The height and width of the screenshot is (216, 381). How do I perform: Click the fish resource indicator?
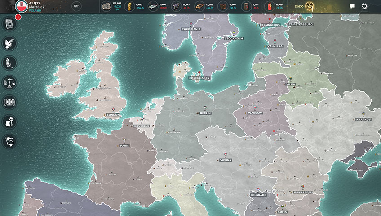153,6
